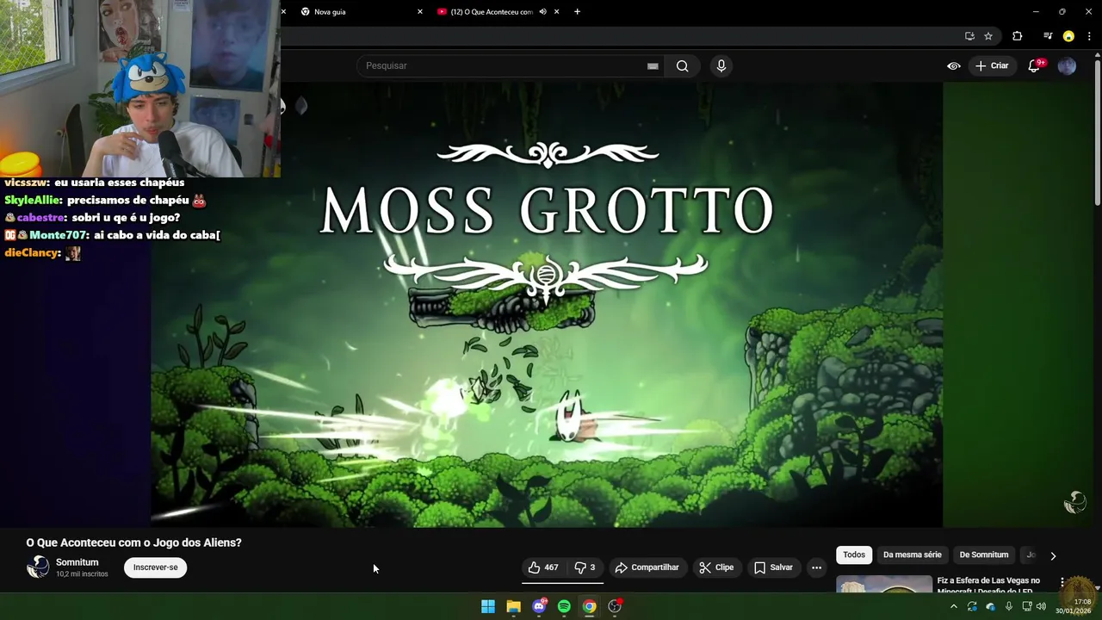1102x620 pixels.
Task: Click the Somnitum channel avatar
Action: point(38,567)
